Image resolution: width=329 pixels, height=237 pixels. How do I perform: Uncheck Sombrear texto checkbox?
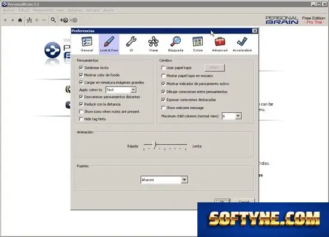pos(81,67)
